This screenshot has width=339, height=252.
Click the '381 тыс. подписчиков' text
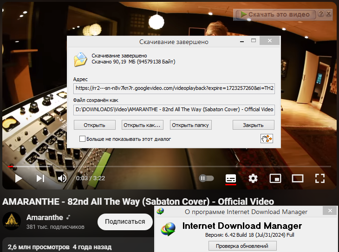pos(55,227)
